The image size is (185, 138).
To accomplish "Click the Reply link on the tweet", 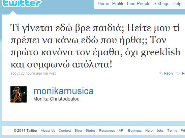I will click(x=168, y=73).
